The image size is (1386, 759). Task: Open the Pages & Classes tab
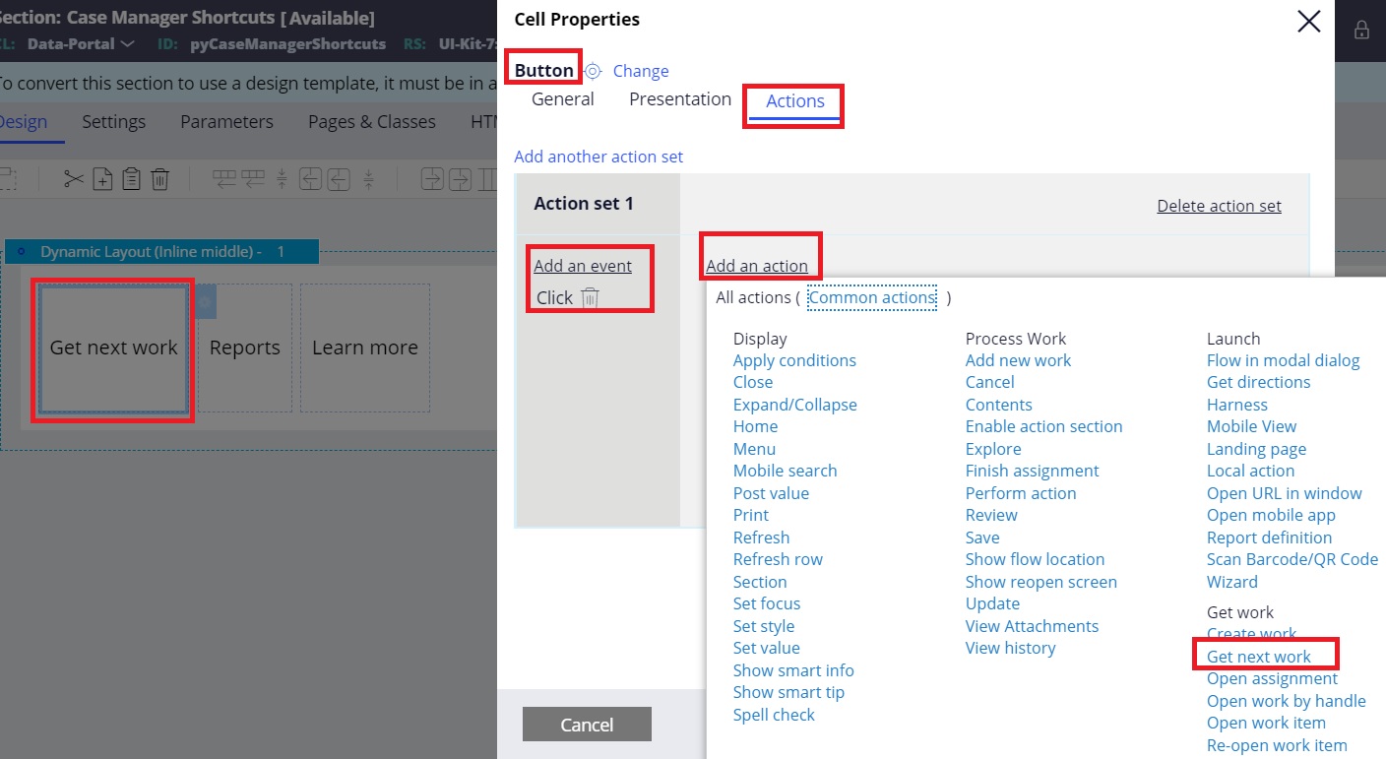pos(369,121)
